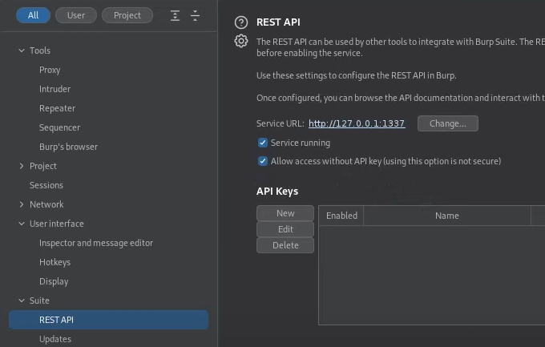Open the Display settings page
The image size is (545, 347).
pyautogui.click(x=54, y=281)
